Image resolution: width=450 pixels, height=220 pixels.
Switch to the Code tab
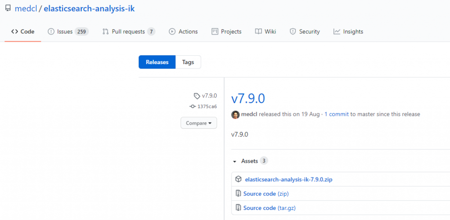pyautogui.click(x=23, y=32)
